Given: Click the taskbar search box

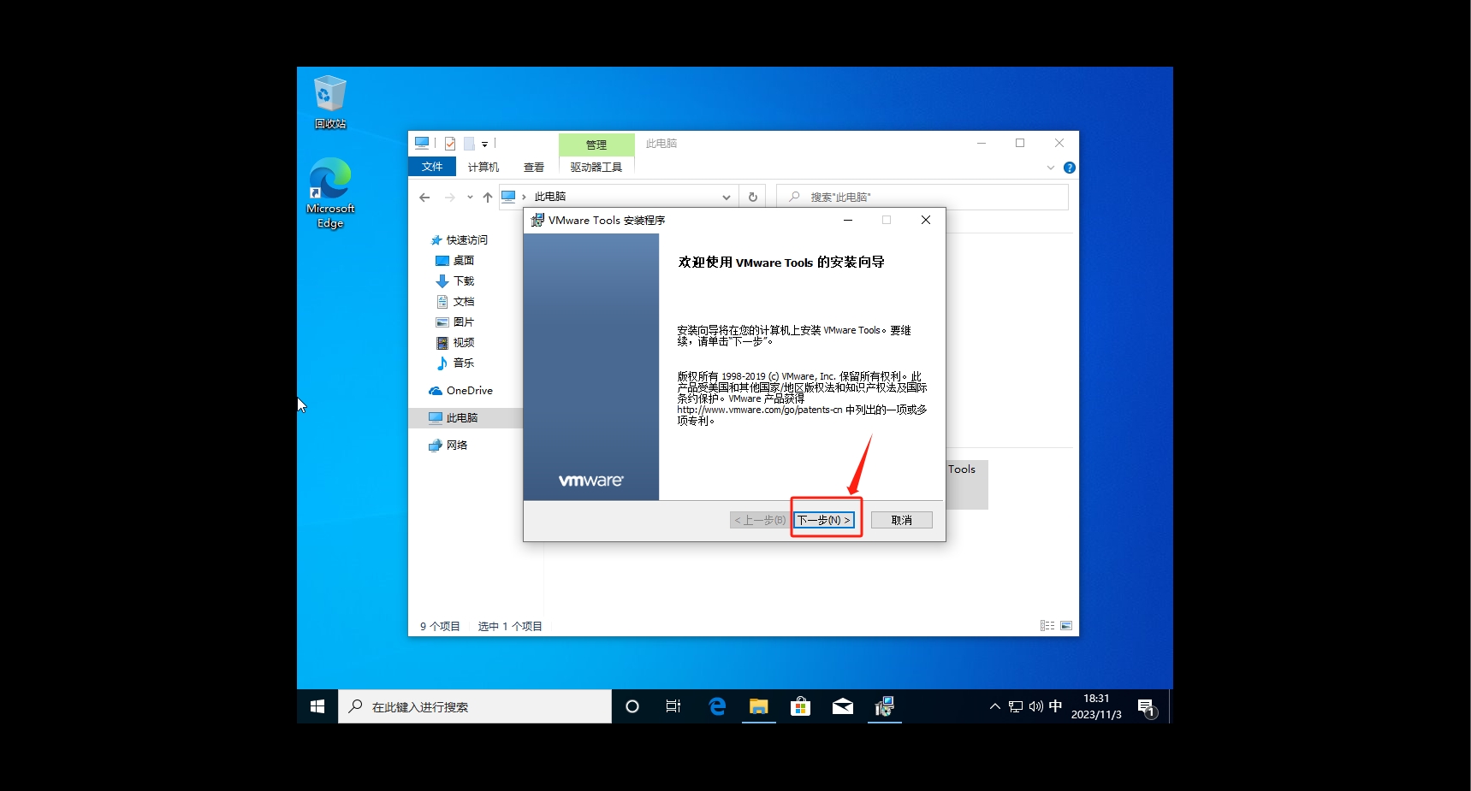Looking at the screenshot, I should tap(475, 706).
